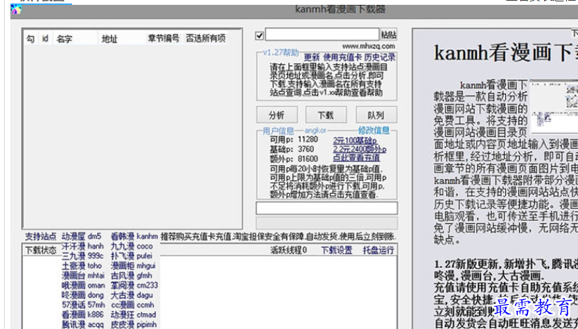This screenshot has height=329, width=578.
Task: Select the 大古漫 dagu site
Action: (x=132, y=295)
